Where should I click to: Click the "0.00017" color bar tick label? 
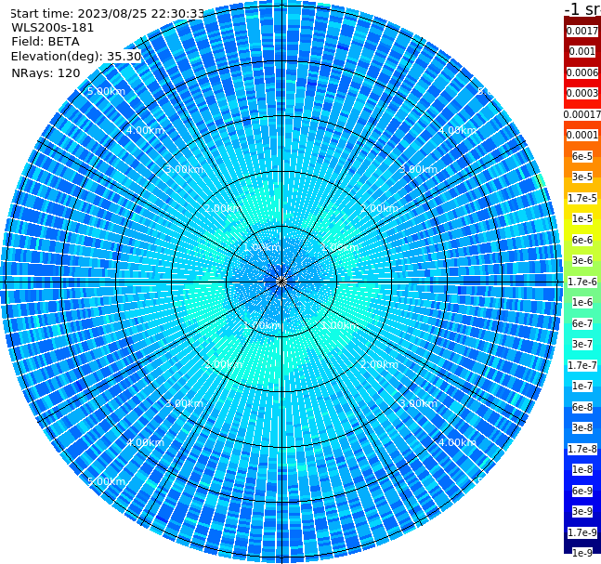[582, 114]
